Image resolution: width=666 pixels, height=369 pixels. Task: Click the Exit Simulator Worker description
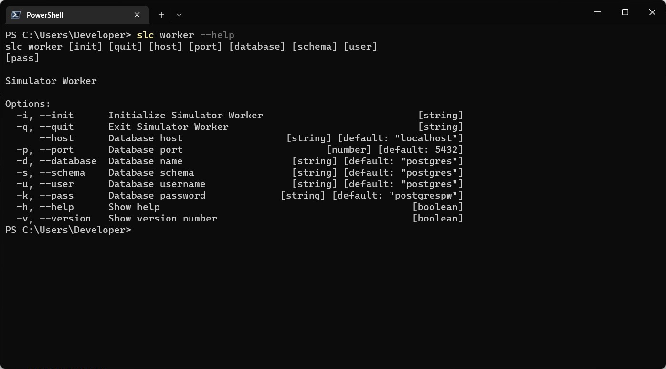[x=168, y=127]
